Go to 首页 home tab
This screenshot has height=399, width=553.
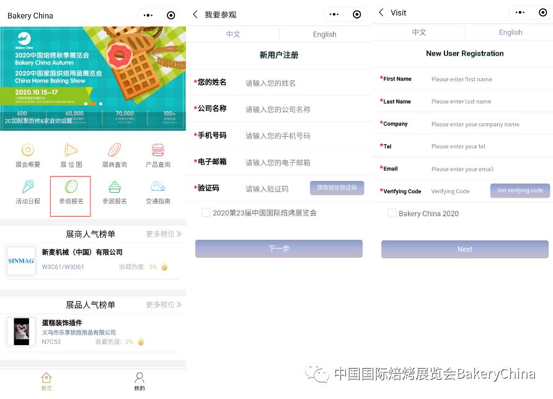[46, 382]
